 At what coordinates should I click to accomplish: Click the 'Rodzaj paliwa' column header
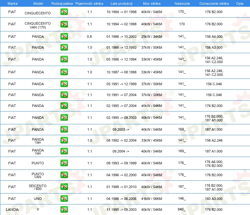(x=62, y=4)
